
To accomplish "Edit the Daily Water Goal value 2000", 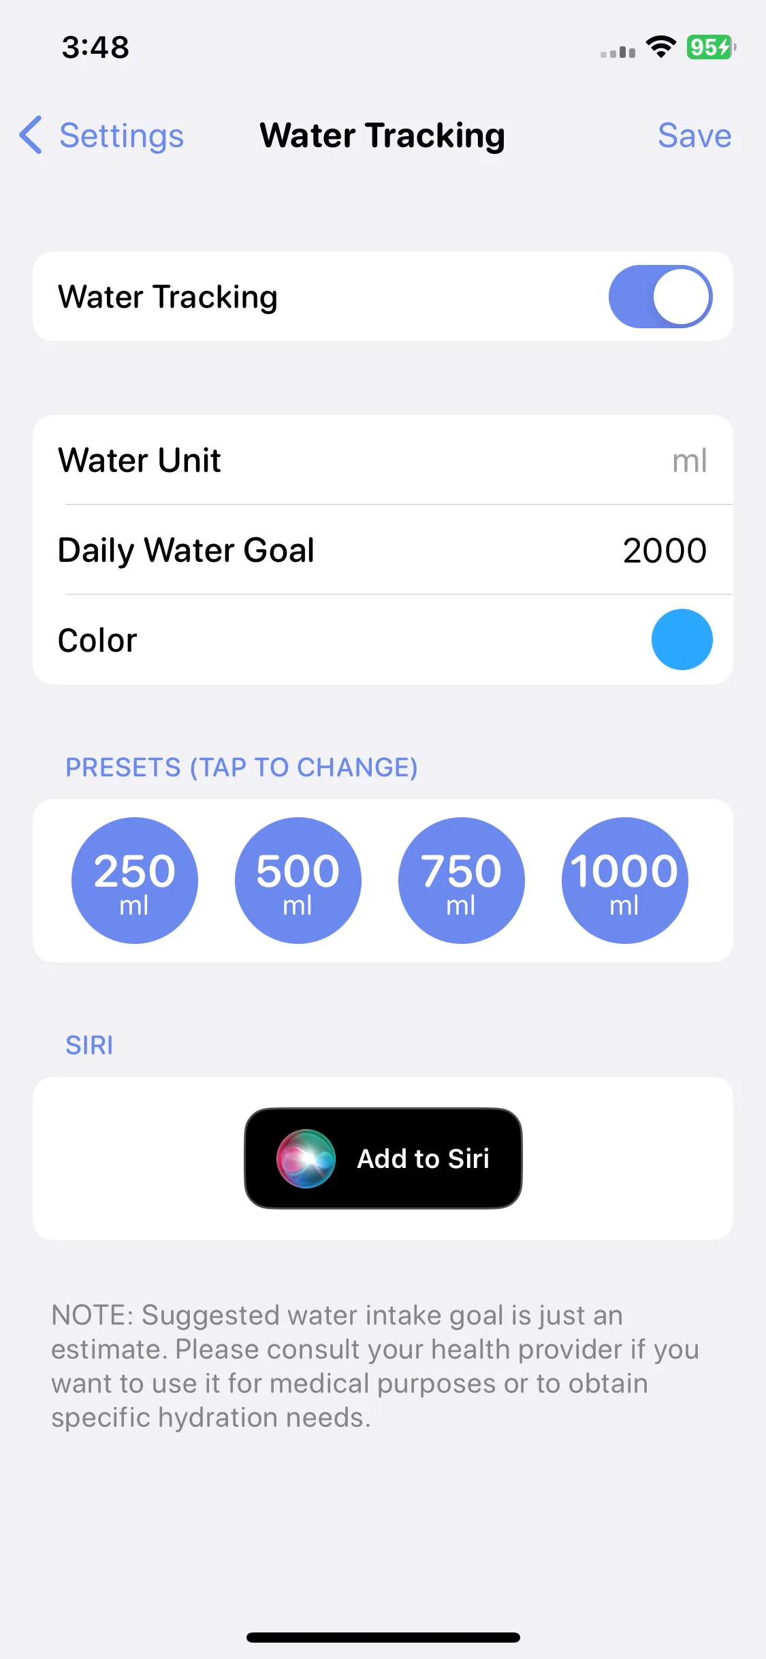I will 665,550.
